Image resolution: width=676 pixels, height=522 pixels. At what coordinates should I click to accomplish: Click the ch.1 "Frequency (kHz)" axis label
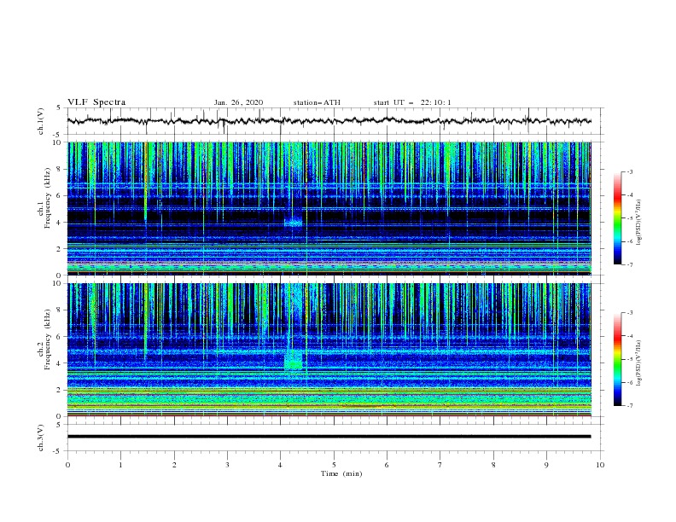coord(48,199)
